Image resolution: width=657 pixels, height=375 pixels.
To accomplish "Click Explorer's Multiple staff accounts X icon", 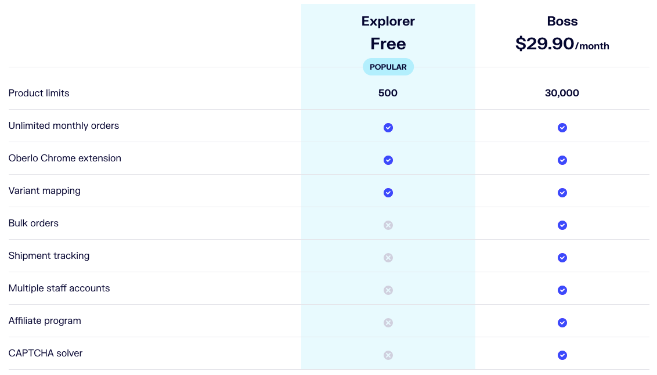I will click(x=388, y=290).
